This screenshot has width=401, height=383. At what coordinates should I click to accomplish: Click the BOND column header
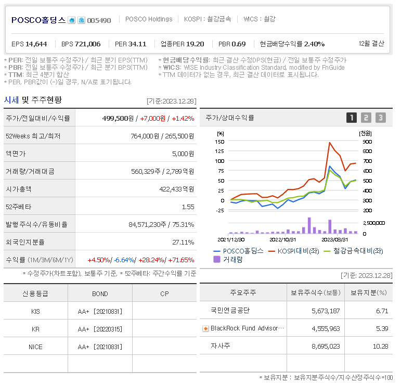[x=100, y=293]
